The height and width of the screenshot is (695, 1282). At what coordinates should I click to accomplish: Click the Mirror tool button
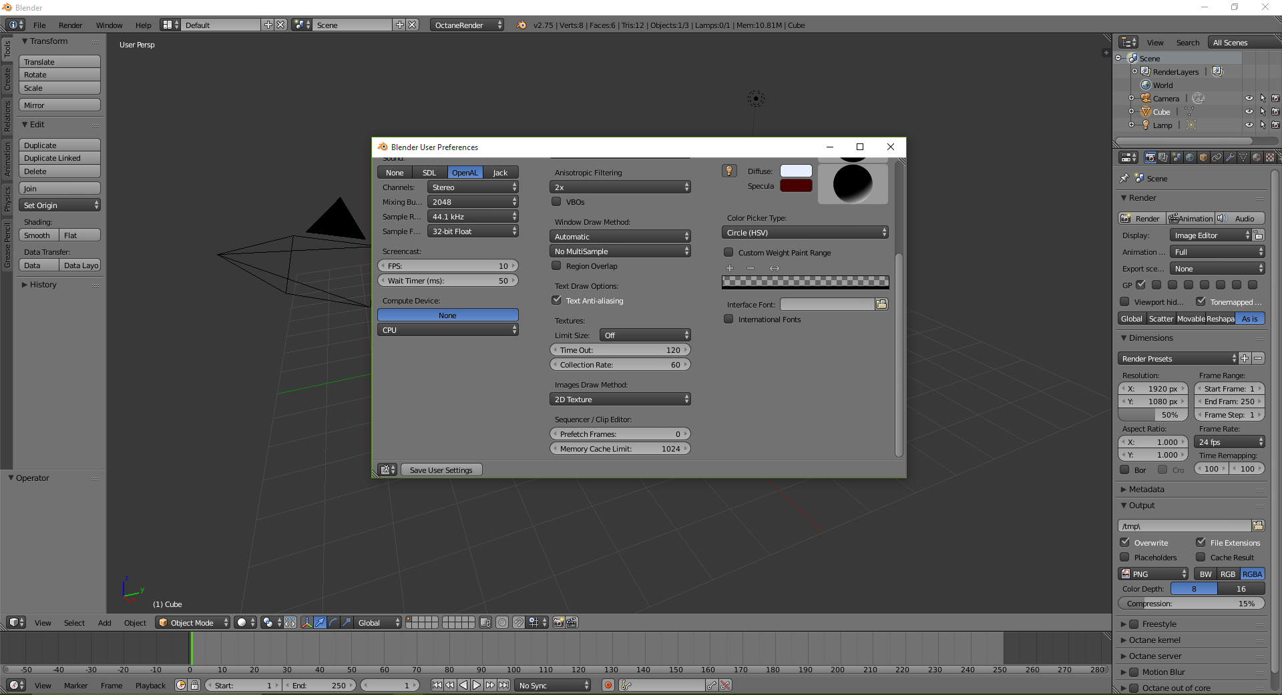[59, 105]
